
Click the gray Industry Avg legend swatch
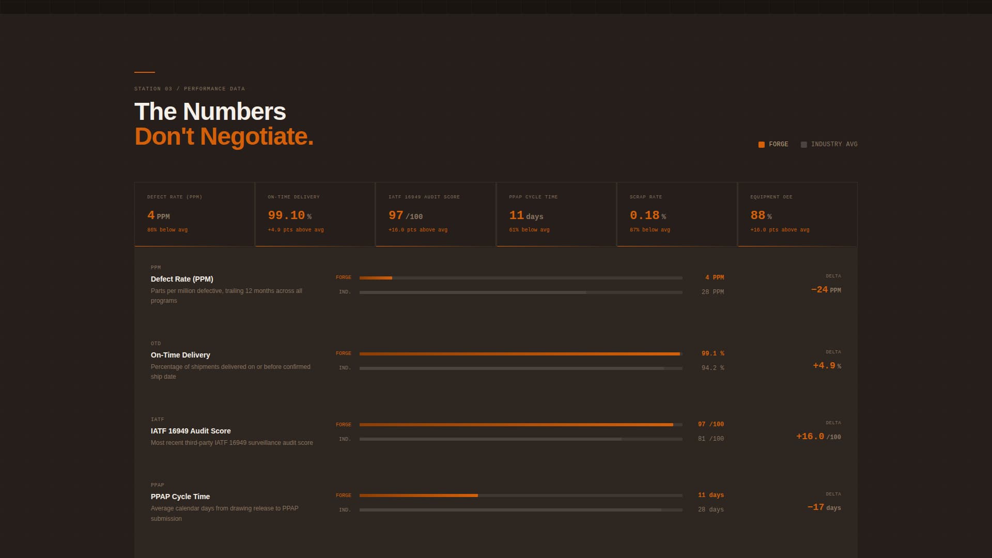tap(803, 145)
